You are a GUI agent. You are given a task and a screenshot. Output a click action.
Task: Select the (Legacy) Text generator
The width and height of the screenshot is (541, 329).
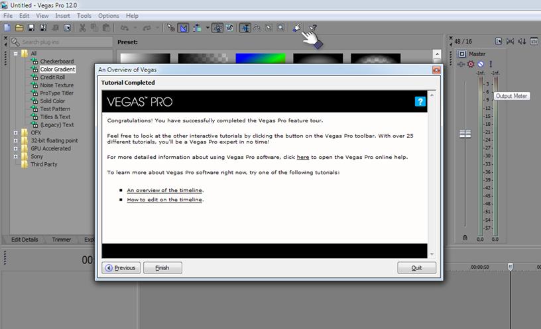tap(57, 124)
